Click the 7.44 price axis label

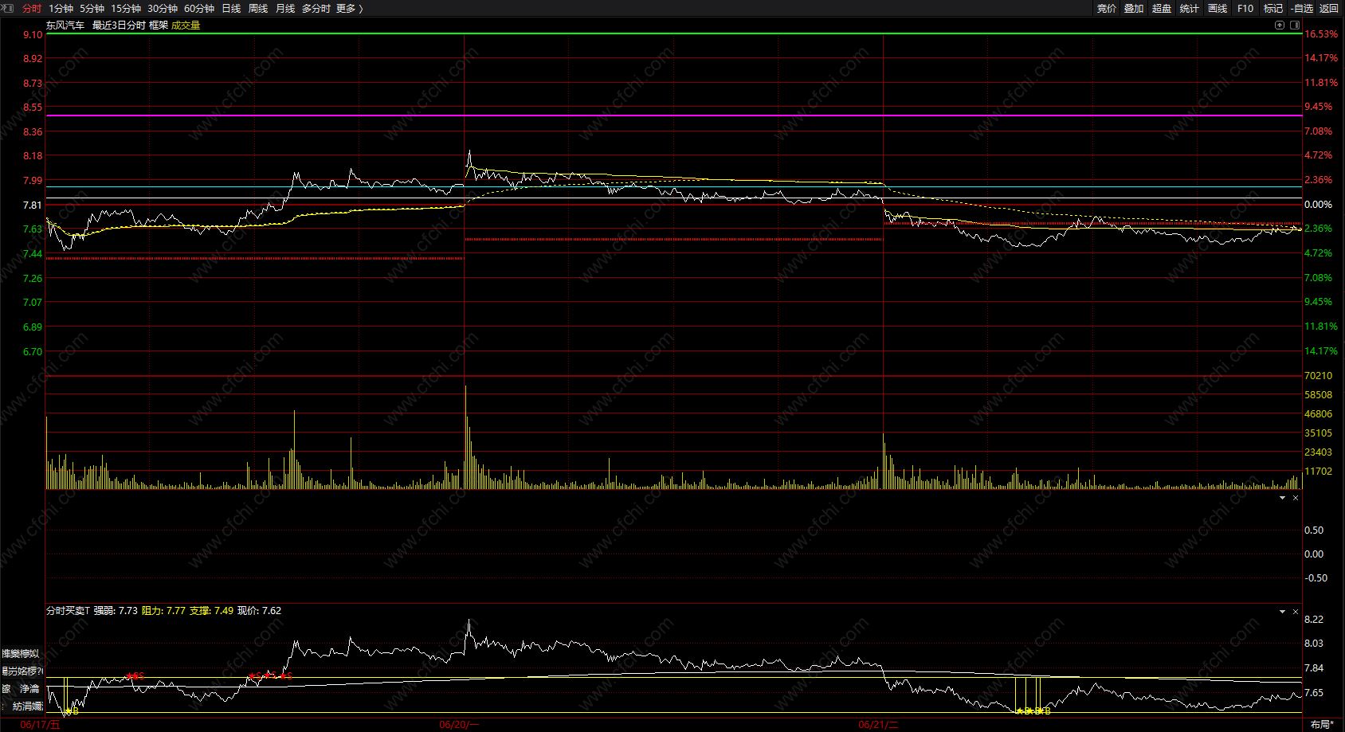coord(33,253)
